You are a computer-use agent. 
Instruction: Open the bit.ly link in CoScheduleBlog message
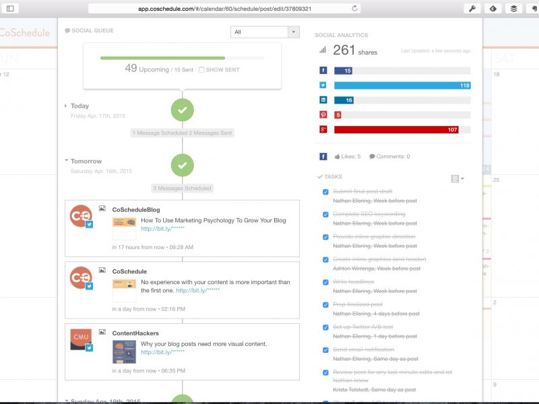pos(162,229)
